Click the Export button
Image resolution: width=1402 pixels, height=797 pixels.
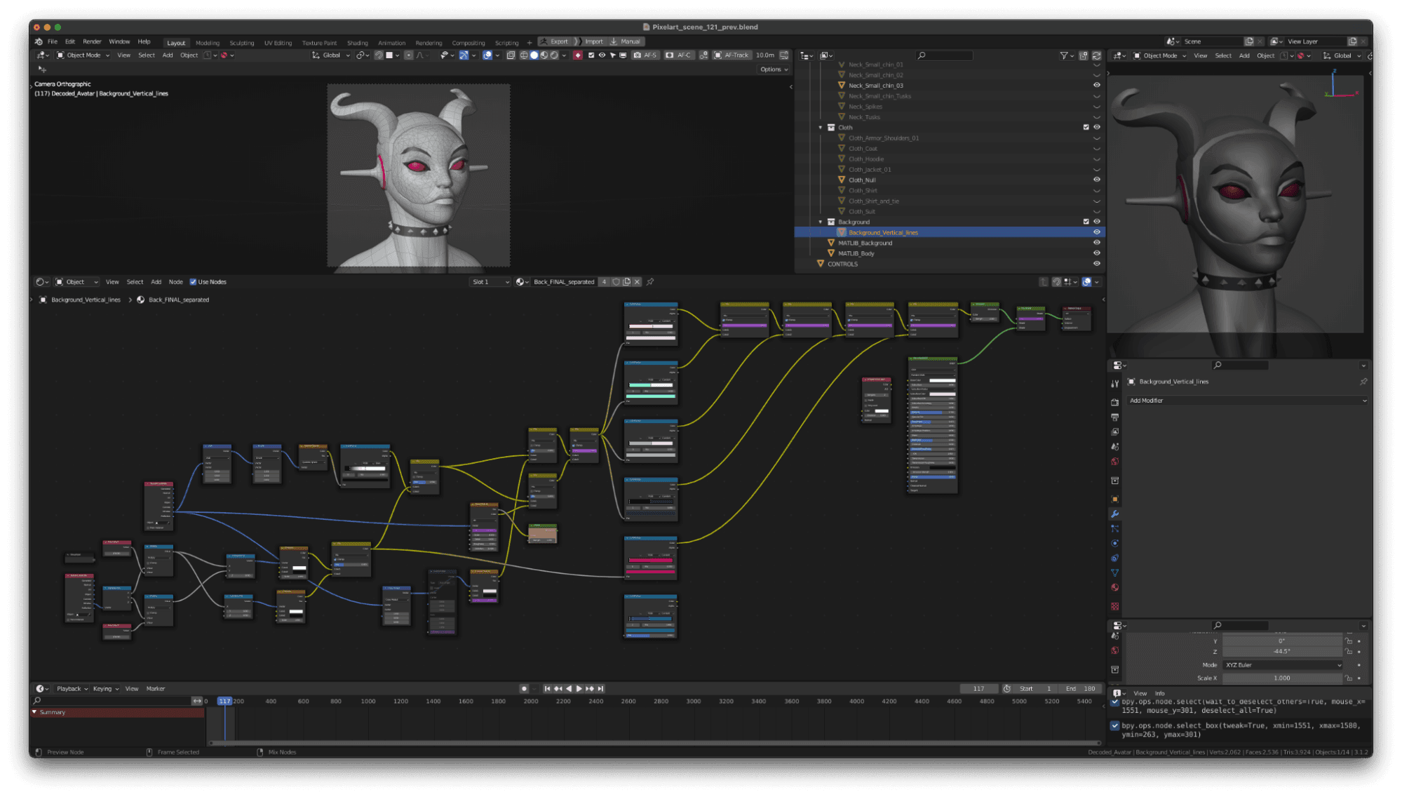tap(555, 41)
